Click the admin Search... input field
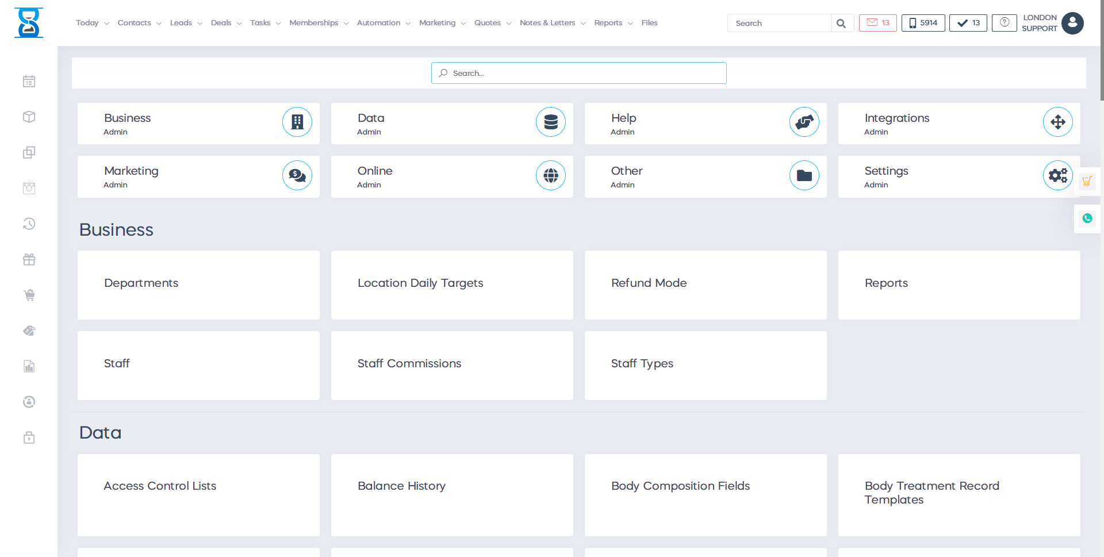Viewport: 1104px width, 557px height. click(578, 73)
